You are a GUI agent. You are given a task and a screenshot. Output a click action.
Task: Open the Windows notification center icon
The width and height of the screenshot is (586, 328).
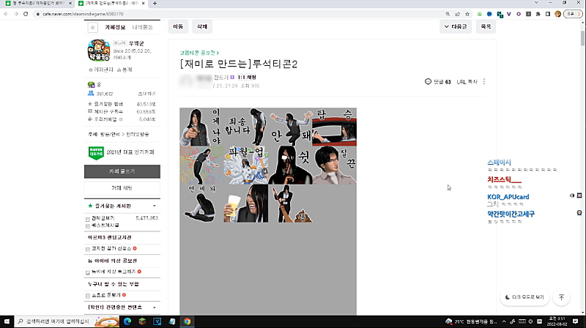(x=576, y=321)
